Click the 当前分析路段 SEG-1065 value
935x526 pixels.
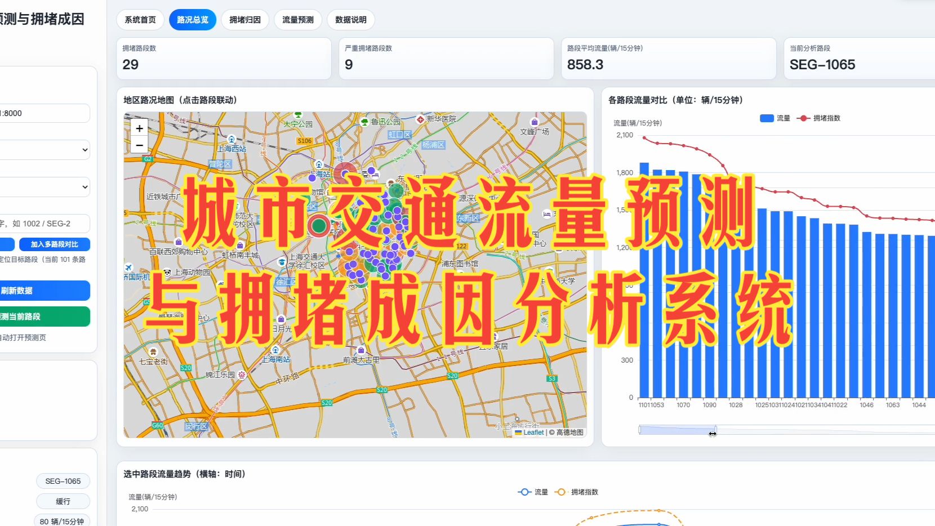click(x=822, y=65)
